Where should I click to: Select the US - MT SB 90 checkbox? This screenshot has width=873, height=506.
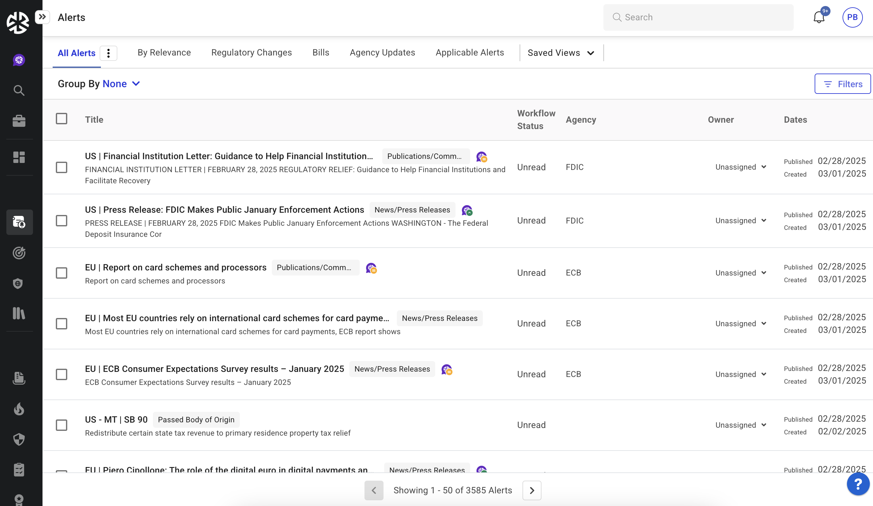pyautogui.click(x=62, y=425)
